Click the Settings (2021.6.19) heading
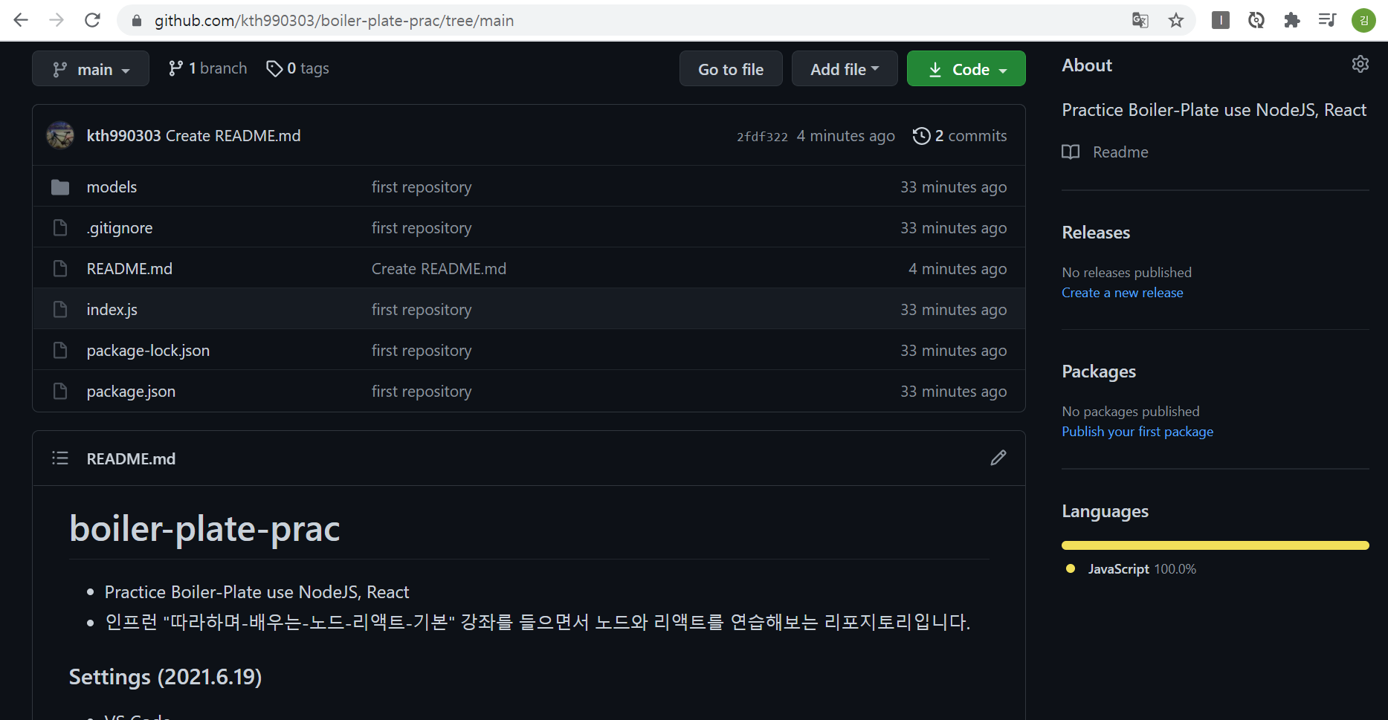The image size is (1388, 720). (165, 677)
